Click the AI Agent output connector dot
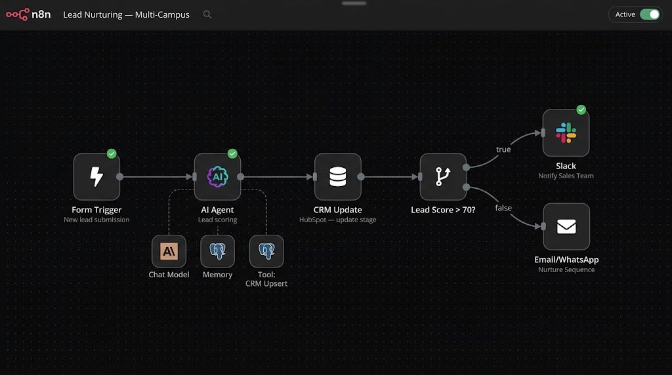This screenshot has width=672, height=375. 241,177
